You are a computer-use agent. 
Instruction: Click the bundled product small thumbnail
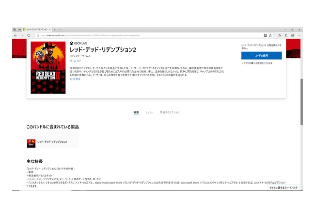(x=31, y=143)
